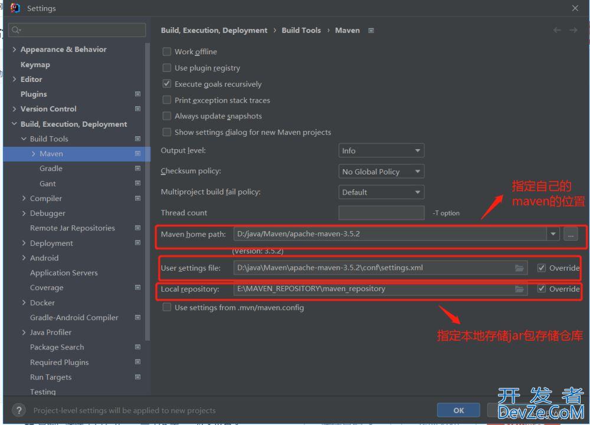This screenshot has width=590, height=425.
Task: Expand the Android node
Action: click(24, 258)
